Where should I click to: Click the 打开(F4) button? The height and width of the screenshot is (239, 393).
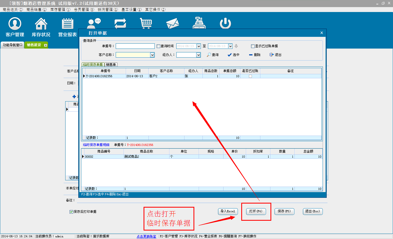tap(256, 211)
